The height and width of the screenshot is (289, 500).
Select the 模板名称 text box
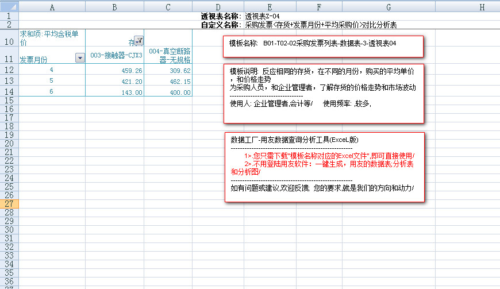pos(324,47)
